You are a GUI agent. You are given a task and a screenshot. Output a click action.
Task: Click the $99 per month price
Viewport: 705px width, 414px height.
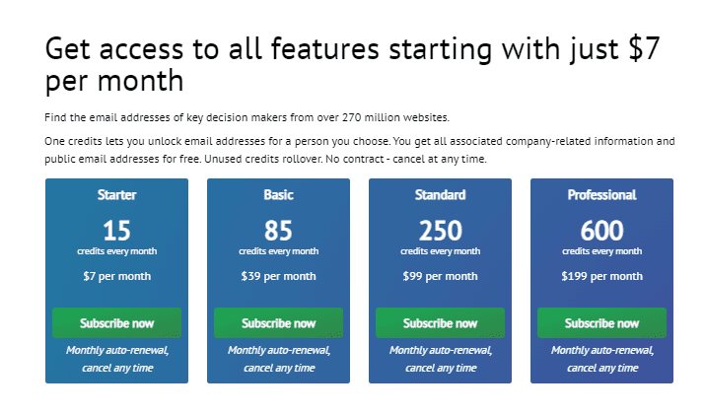pos(440,276)
